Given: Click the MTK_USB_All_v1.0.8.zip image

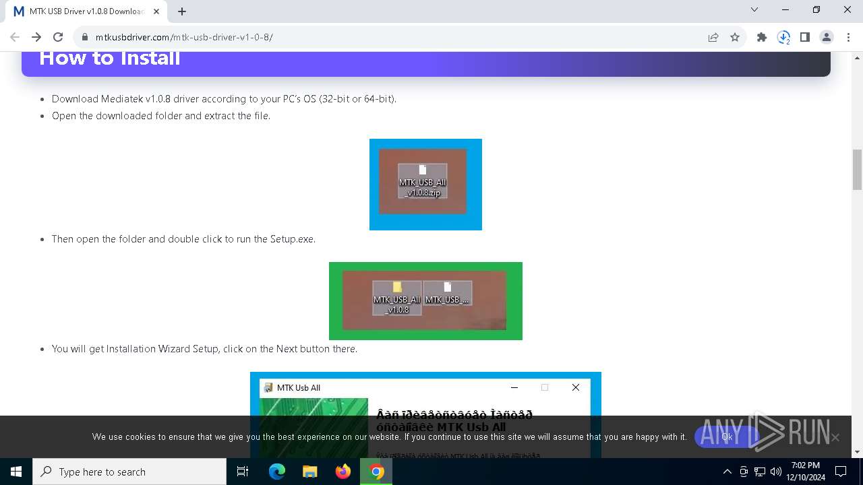Looking at the screenshot, I should pyautogui.click(x=425, y=185).
